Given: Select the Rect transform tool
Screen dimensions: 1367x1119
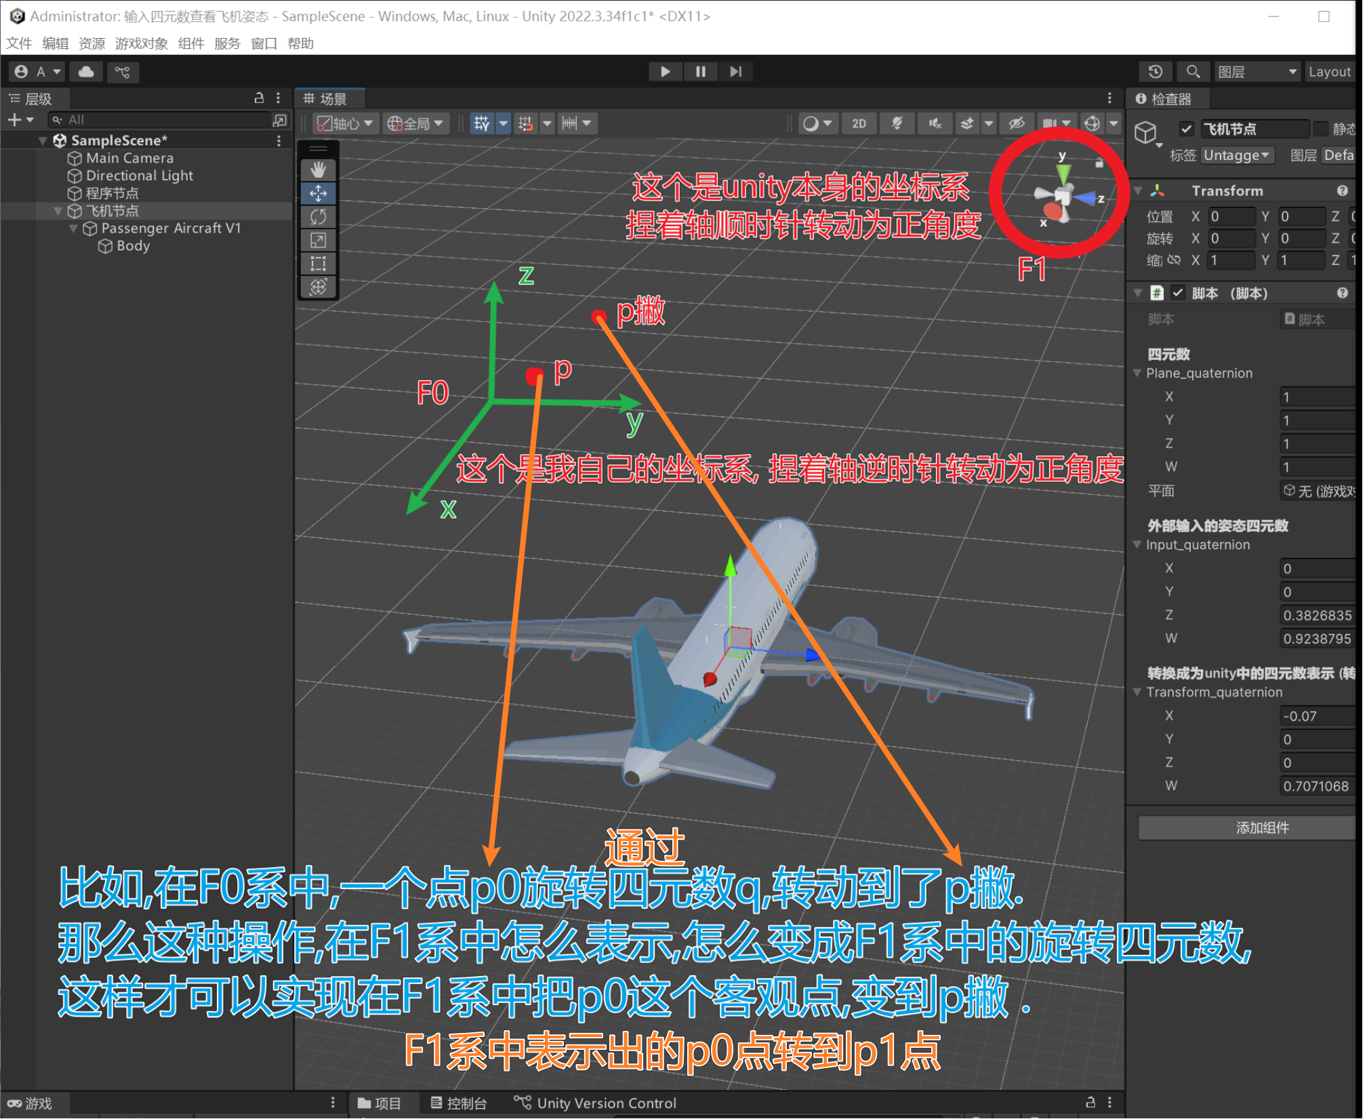Looking at the screenshot, I should click(318, 264).
